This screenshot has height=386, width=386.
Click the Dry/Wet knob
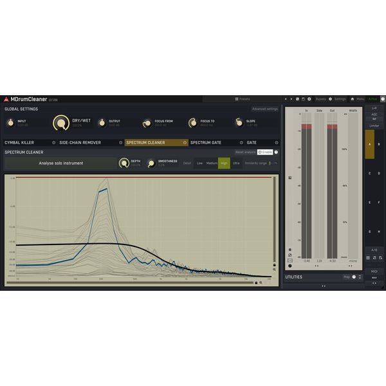click(x=61, y=123)
